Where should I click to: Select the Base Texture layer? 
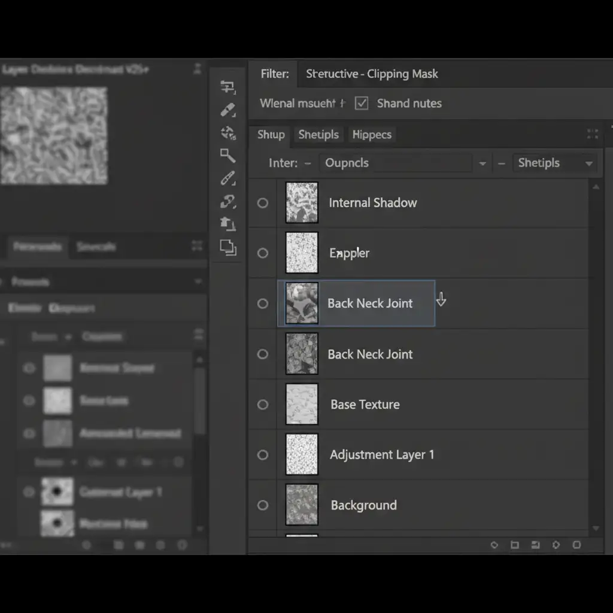[x=365, y=405]
